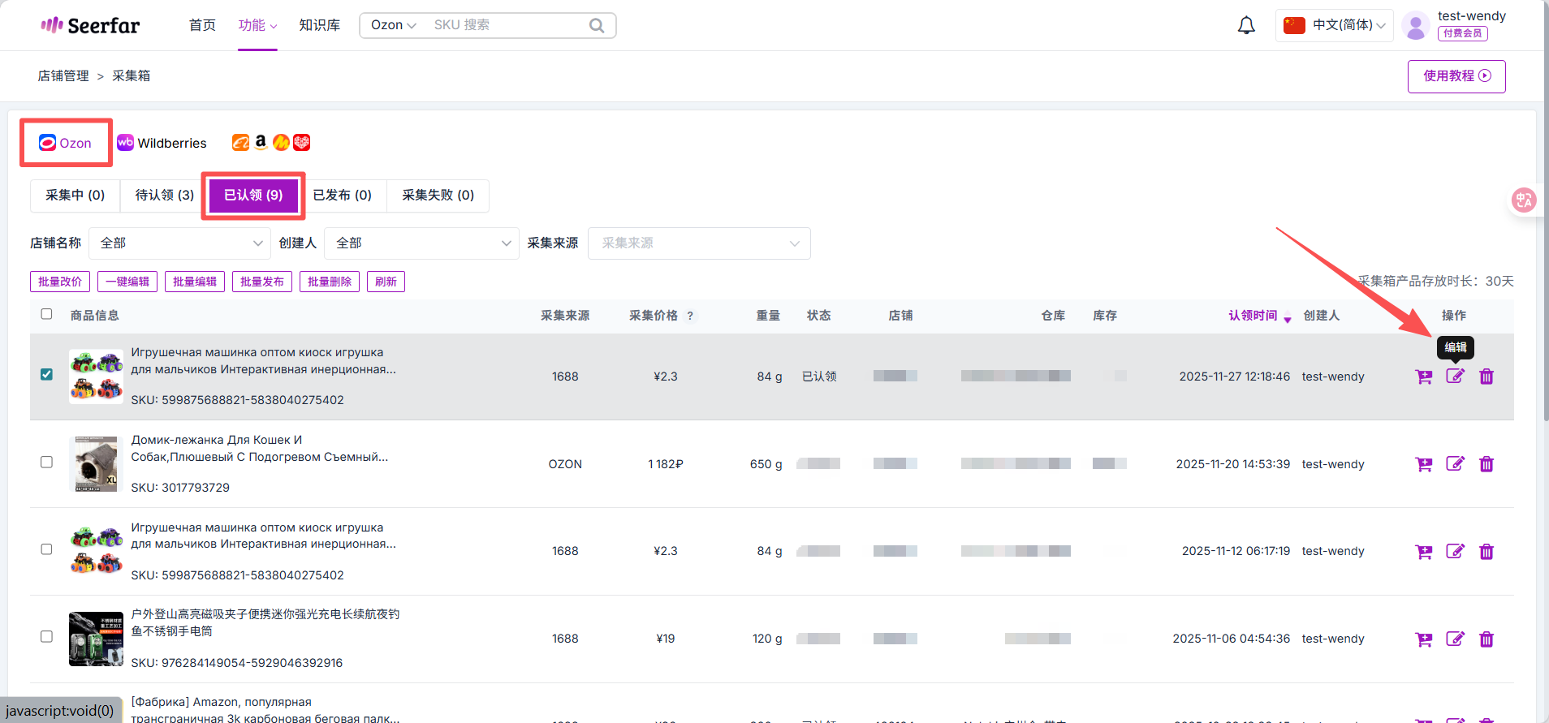Open the 采集来源 dropdown
The height and width of the screenshot is (723, 1549).
coord(699,243)
